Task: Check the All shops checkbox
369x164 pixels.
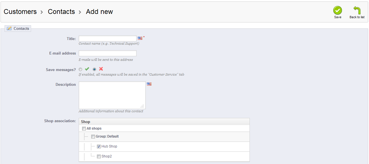Action: pos(84,128)
